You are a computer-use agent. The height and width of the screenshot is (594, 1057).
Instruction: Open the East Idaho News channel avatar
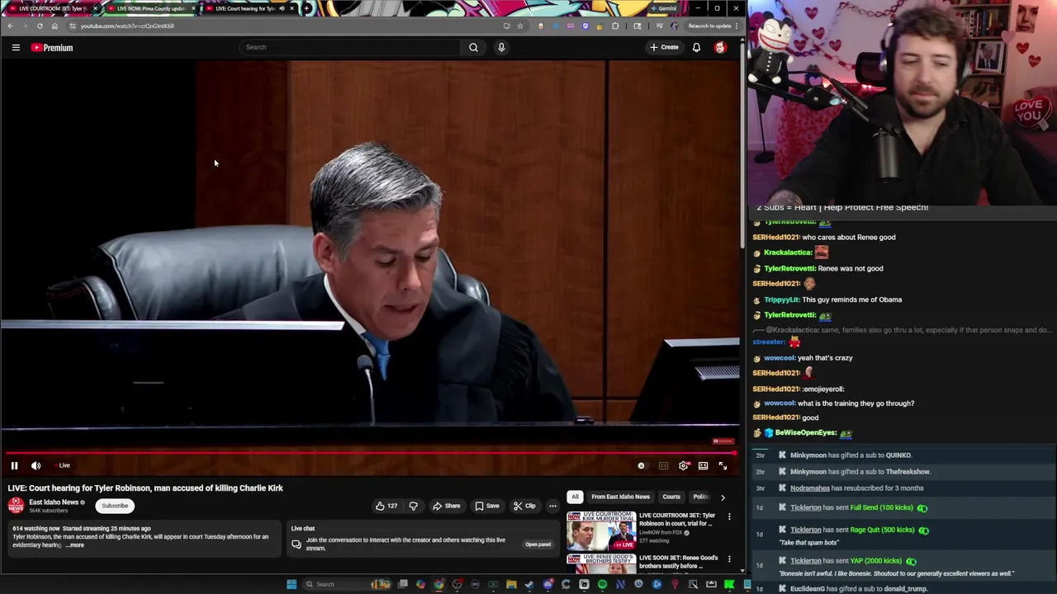(16, 506)
